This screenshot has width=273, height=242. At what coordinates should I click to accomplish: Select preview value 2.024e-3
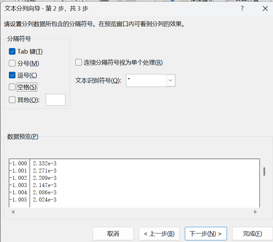click(x=45, y=200)
